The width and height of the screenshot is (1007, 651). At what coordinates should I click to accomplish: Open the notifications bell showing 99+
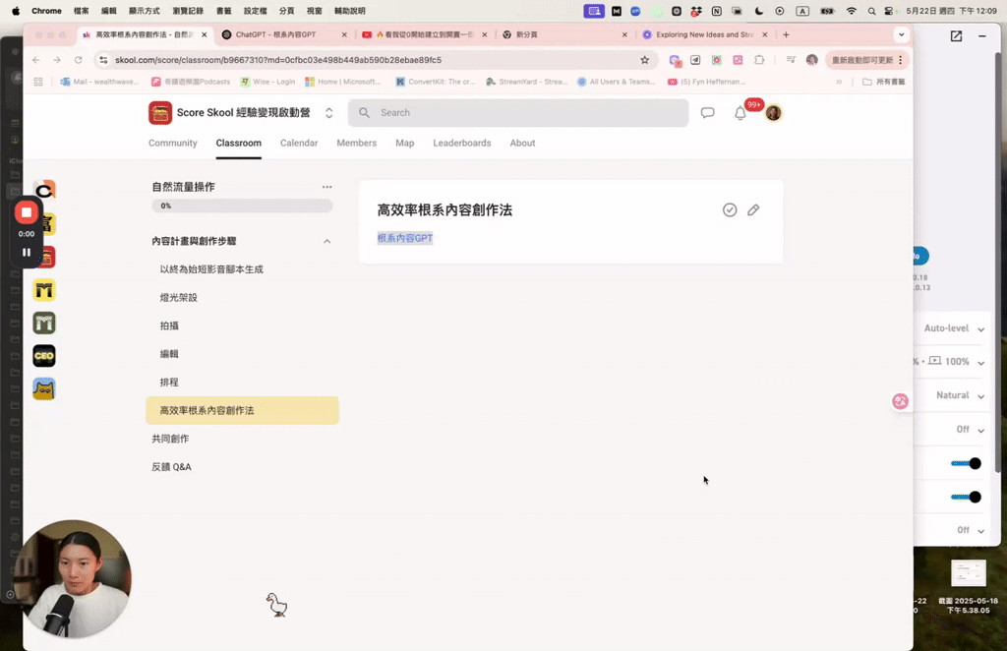(x=740, y=112)
